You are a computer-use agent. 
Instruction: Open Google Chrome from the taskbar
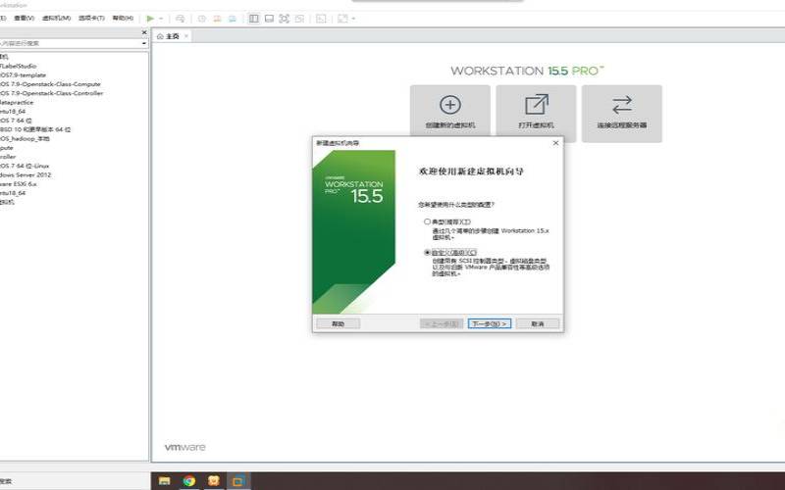coord(188,481)
